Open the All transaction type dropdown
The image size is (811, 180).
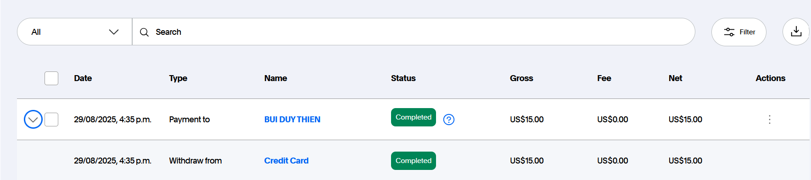pos(75,32)
